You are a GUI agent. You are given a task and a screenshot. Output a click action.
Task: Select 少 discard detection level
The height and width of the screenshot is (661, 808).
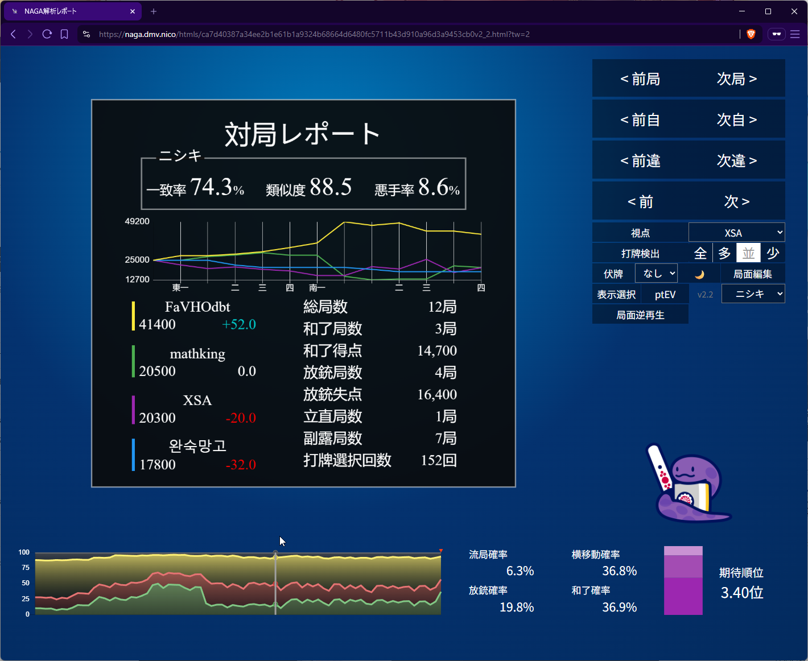tap(772, 253)
